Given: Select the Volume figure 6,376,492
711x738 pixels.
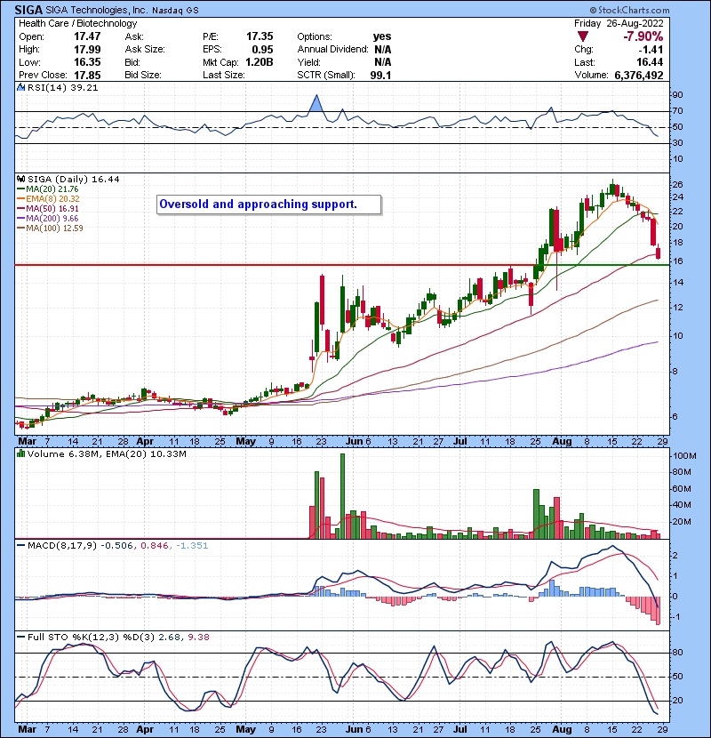Looking at the screenshot, I should click(x=639, y=75).
